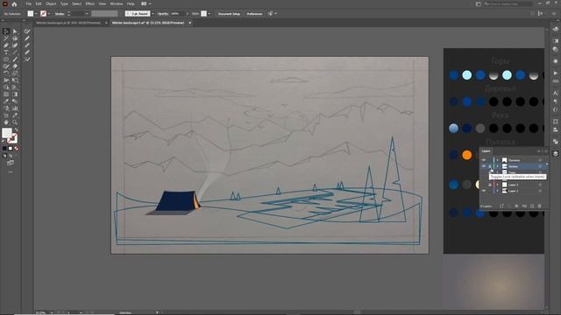Click orange swatch in Палатка palette row
Image resolution: width=561 pixels, height=315 pixels.
(466, 155)
